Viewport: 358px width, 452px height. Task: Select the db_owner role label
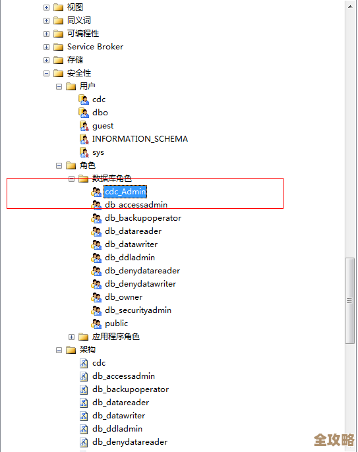click(x=123, y=297)
